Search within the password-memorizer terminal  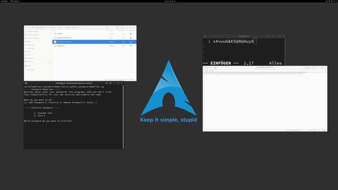(107, 83)
